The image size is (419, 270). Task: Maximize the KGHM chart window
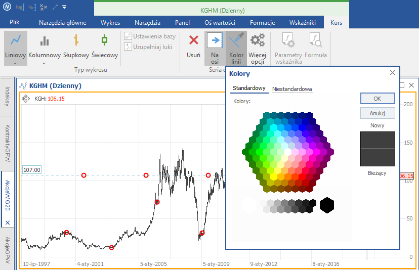pos(402,85)
